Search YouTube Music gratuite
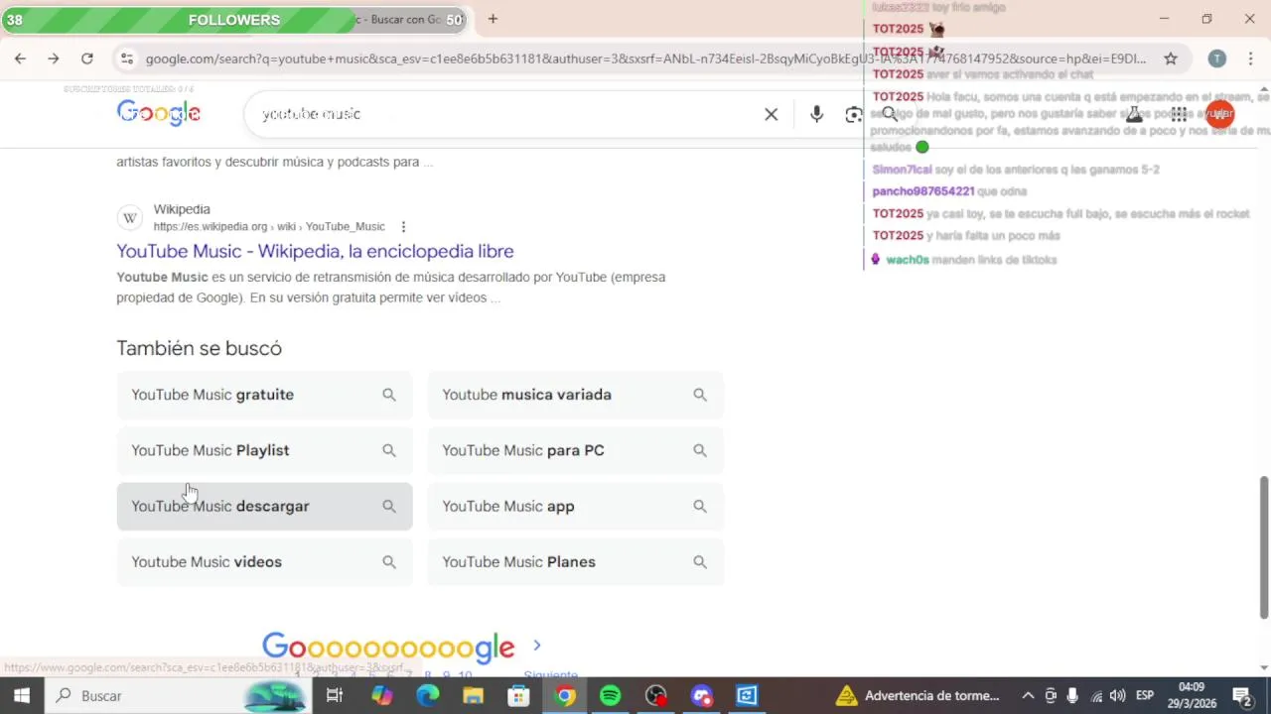This screenshot has width=1271, height=714. pos(264,395)
